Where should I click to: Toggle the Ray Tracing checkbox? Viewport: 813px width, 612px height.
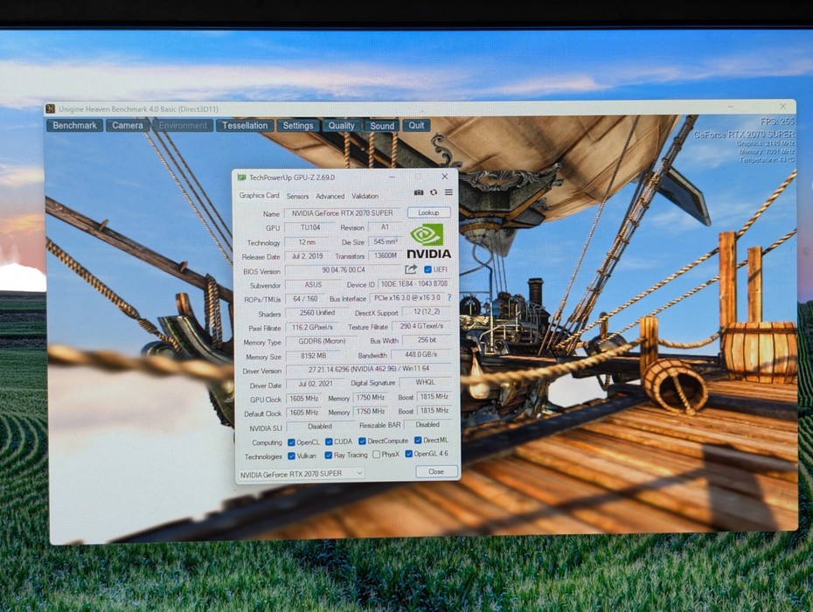(328, 456)
